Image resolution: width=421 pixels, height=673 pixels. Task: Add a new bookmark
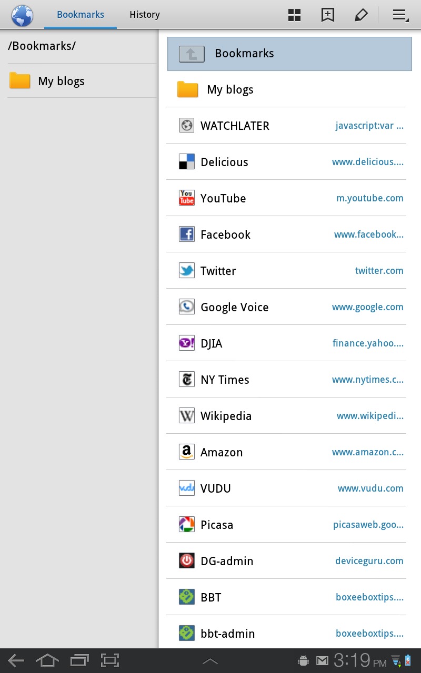pos(328,15)
